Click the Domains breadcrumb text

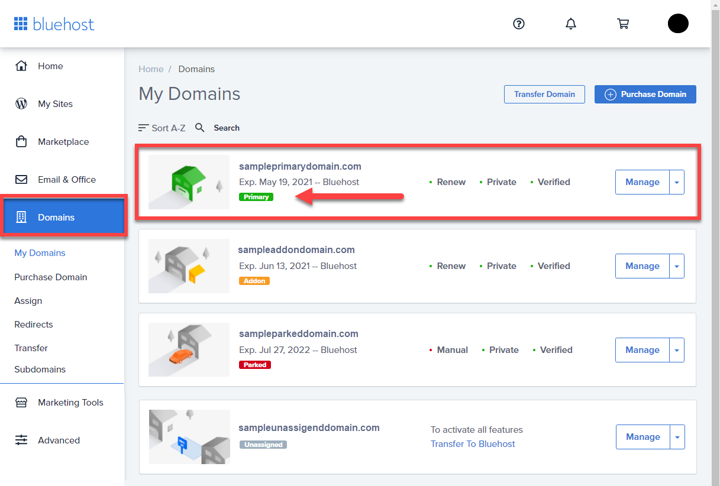(196, 69)
